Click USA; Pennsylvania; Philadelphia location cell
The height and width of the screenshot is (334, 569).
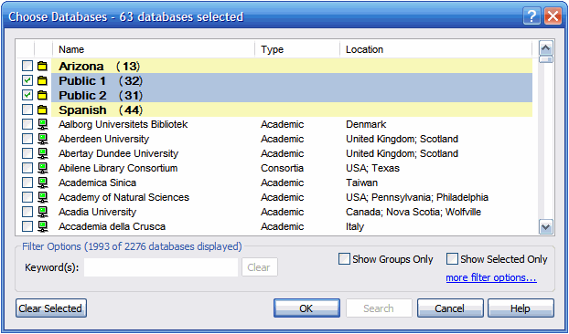[417, 197]
